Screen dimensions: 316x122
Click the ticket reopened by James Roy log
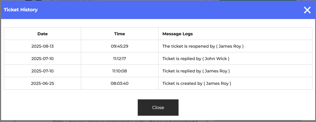tap(203, 46)
